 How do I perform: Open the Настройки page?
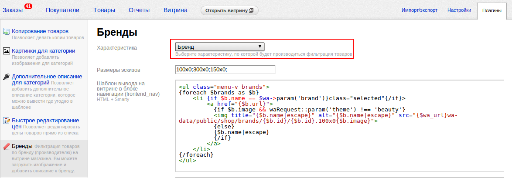click(459, 10)
